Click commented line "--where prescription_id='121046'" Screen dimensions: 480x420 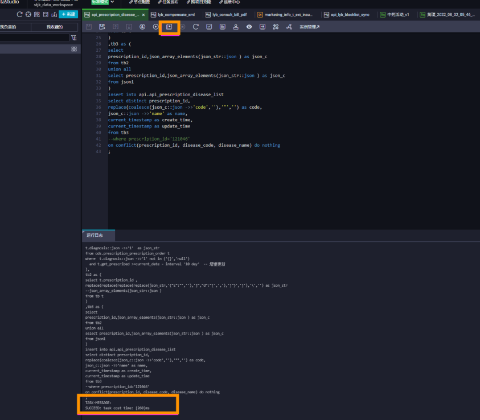(x=149, y=139)
